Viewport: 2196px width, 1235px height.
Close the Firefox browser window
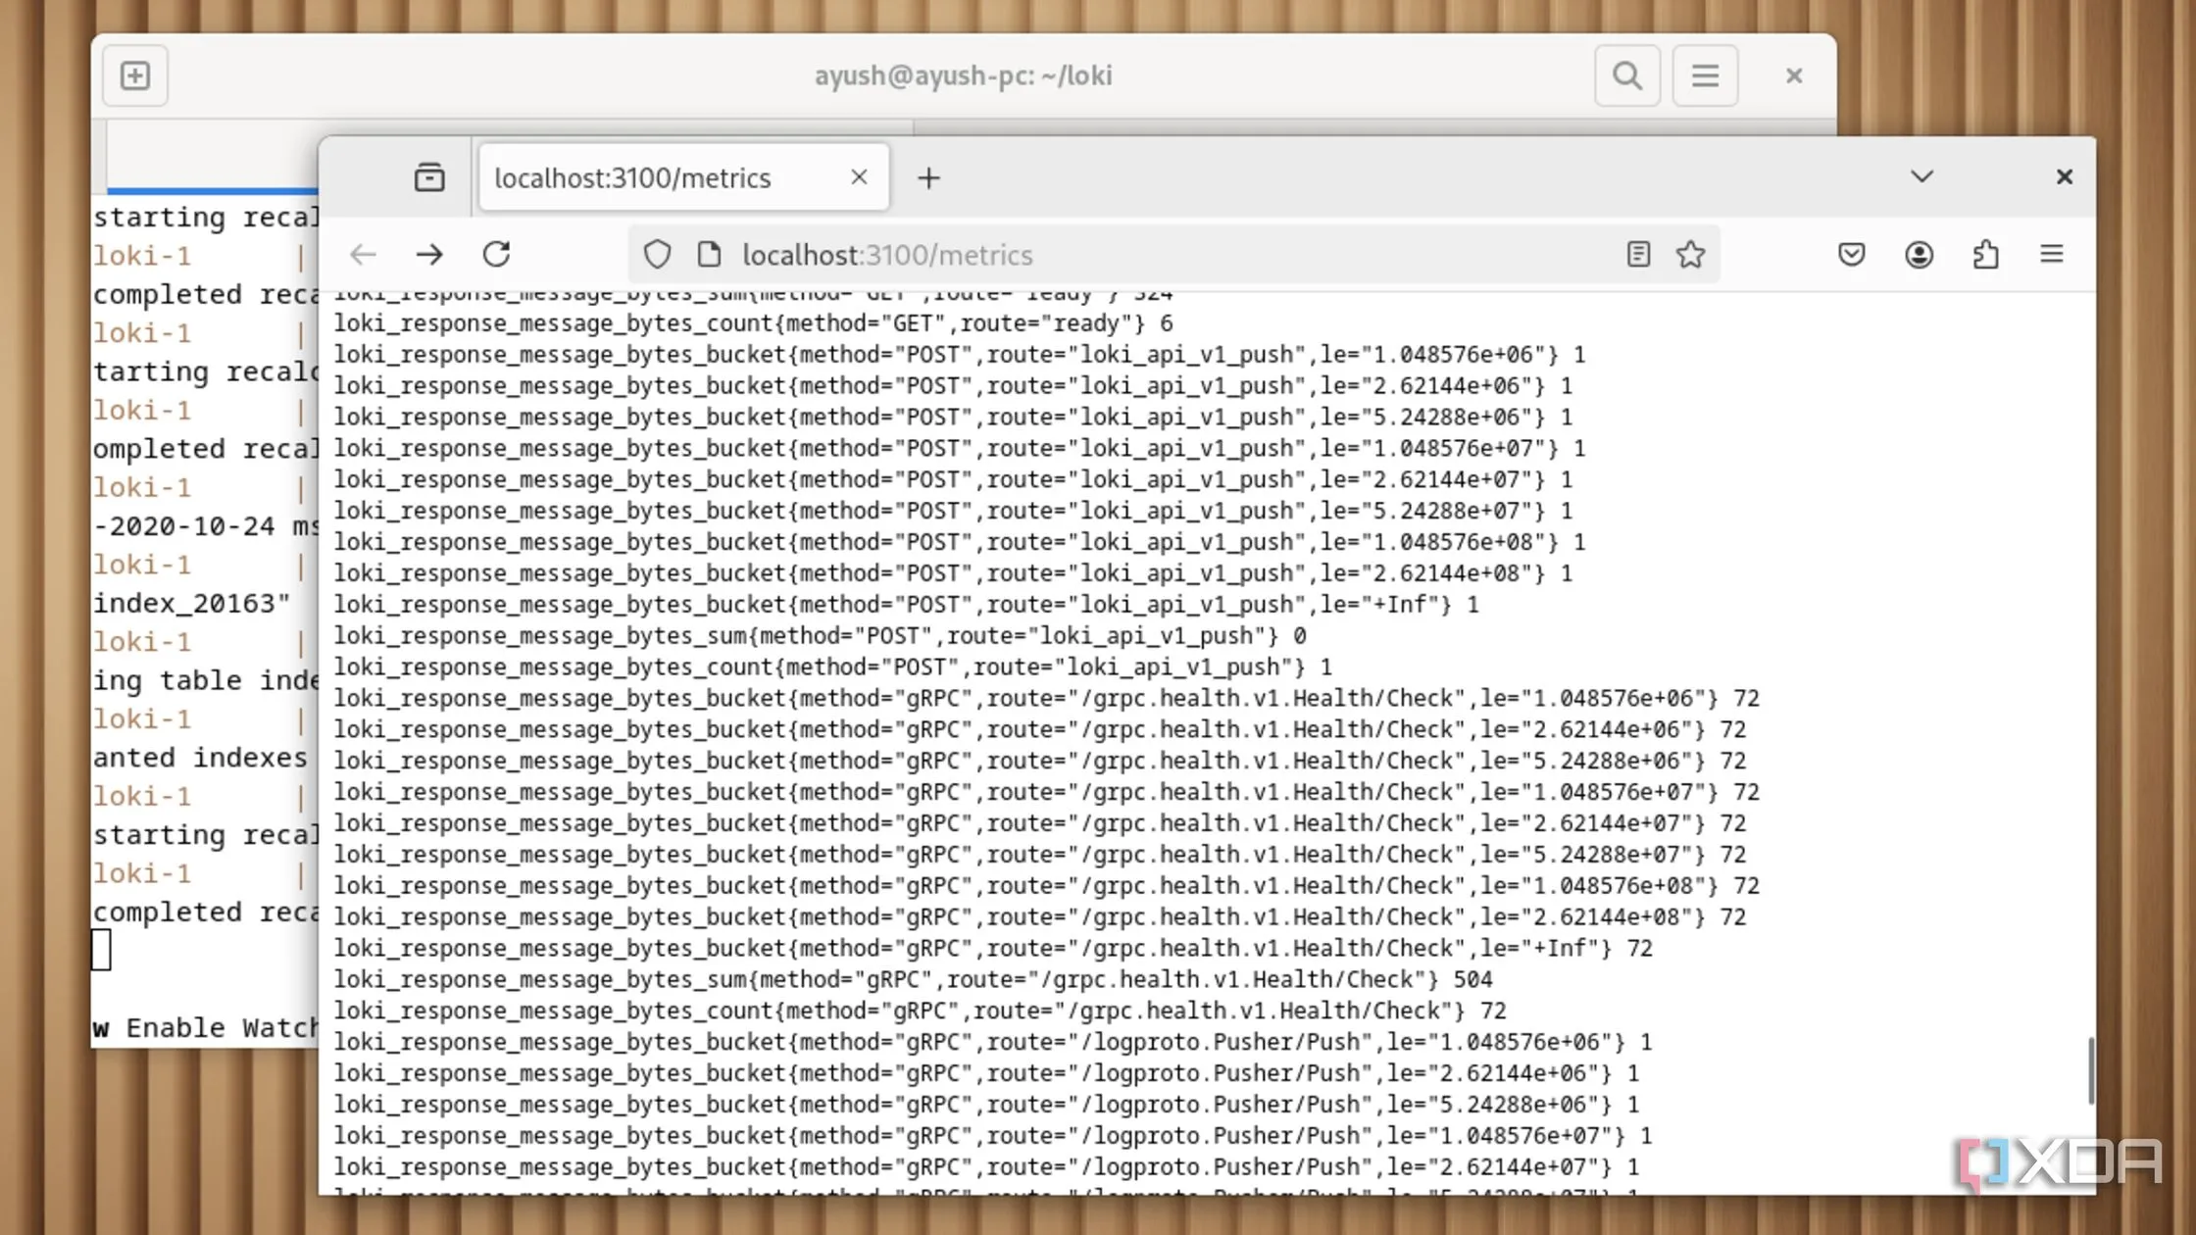[2064, 176]
